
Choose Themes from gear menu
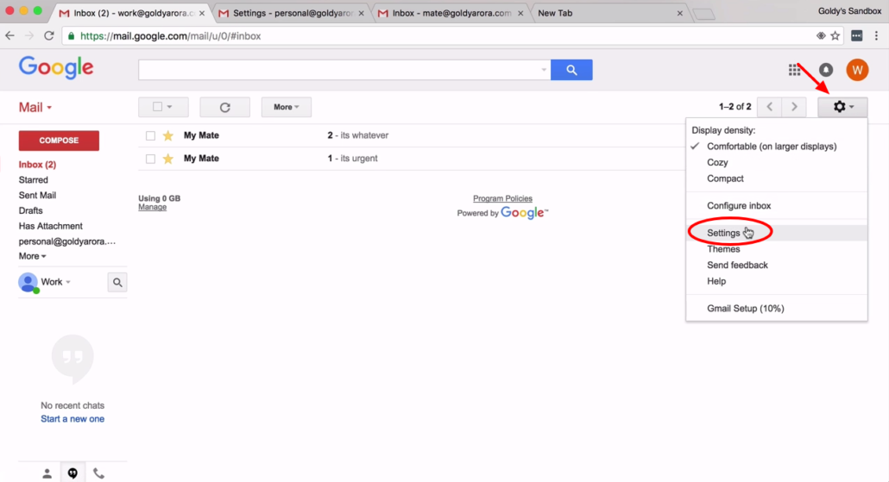point(723,249)
